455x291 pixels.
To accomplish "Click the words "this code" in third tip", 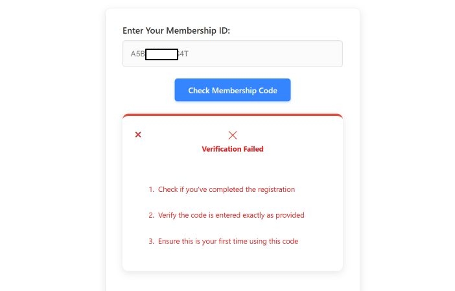I will tap(283, 241).
